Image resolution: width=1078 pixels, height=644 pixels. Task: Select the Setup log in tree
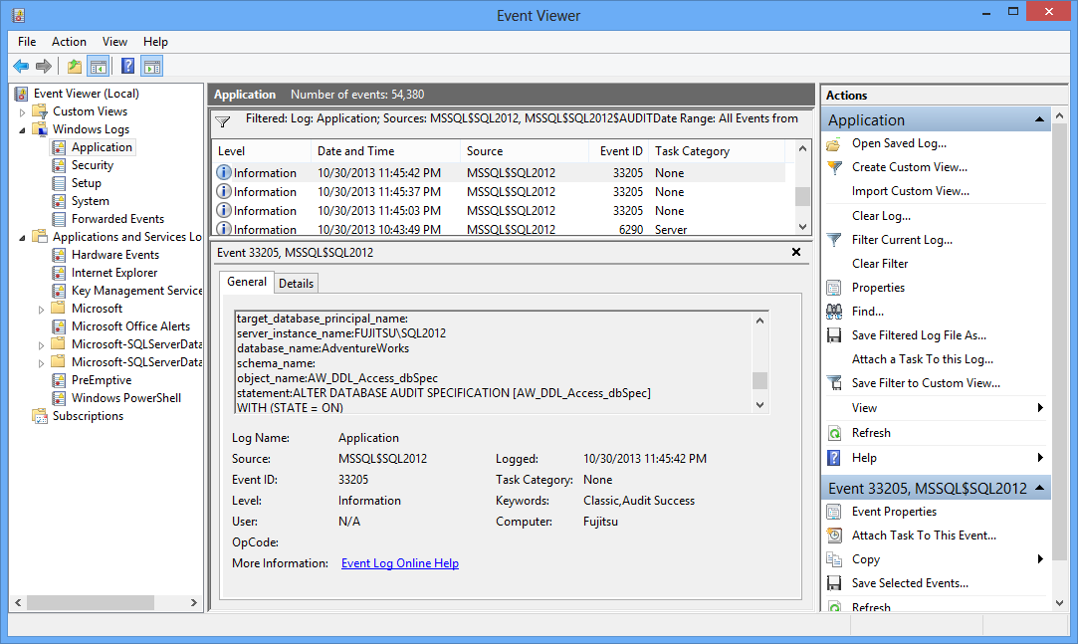[x=86, y=183]
